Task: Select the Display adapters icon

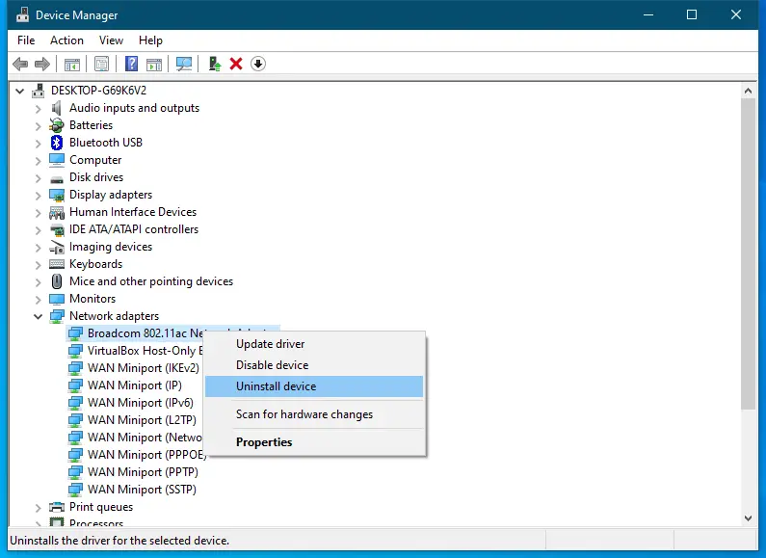Action: tap(57, 196)
